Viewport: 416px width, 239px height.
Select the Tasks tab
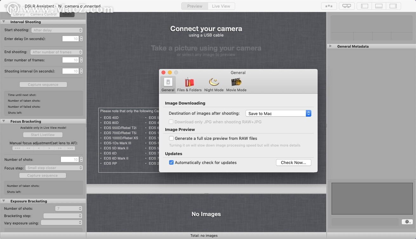(67, 14)
